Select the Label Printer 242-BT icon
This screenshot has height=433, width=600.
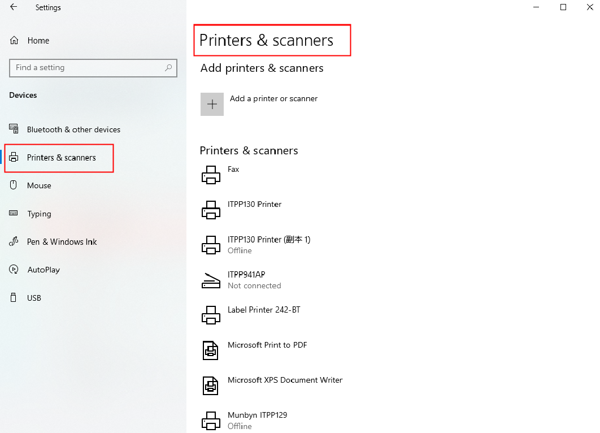pos(211,315)
